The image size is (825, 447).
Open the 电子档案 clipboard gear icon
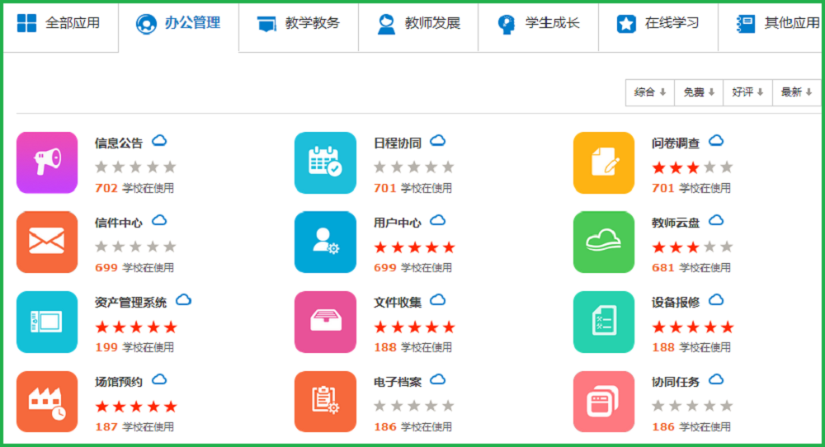coord(325,402)
